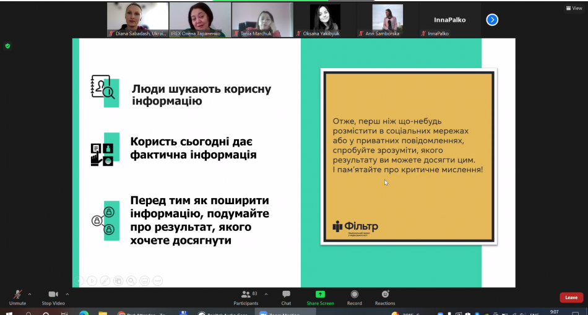
Task: Open Chrome from the Windows taskbar
Action: (x=122, y=314)
